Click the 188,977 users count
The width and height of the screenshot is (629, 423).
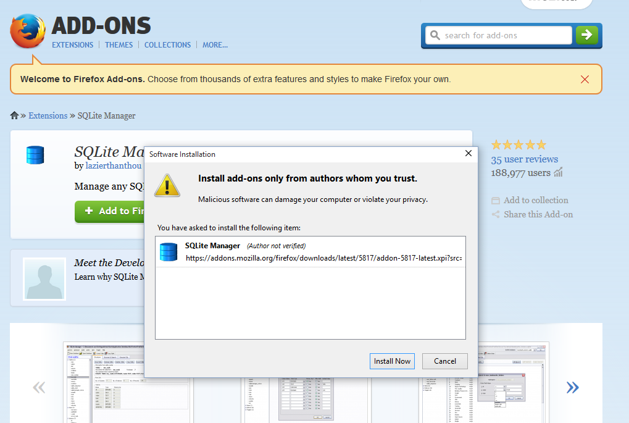click(x=521, y=173)
